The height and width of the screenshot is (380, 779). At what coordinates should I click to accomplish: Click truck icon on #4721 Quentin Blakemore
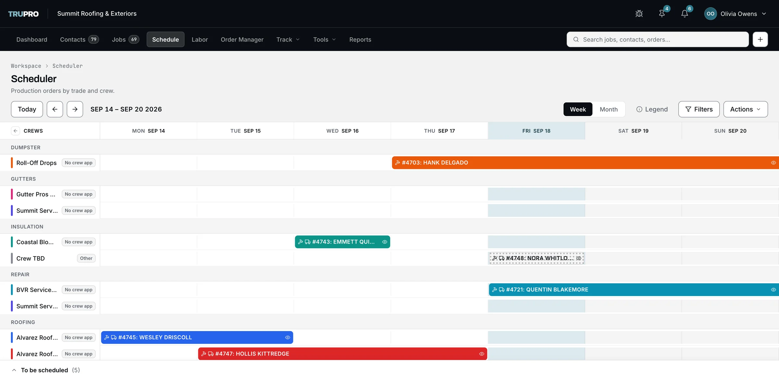tap(501, 290)
